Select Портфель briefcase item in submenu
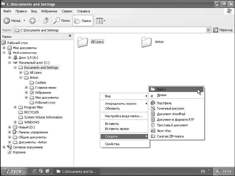Image resolution: width=235 pixels, height=176 pixels. tap(164, 103)
